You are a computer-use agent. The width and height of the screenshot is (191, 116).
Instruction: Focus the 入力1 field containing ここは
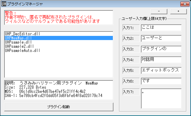pyautogui.click(x=161, y=28)
